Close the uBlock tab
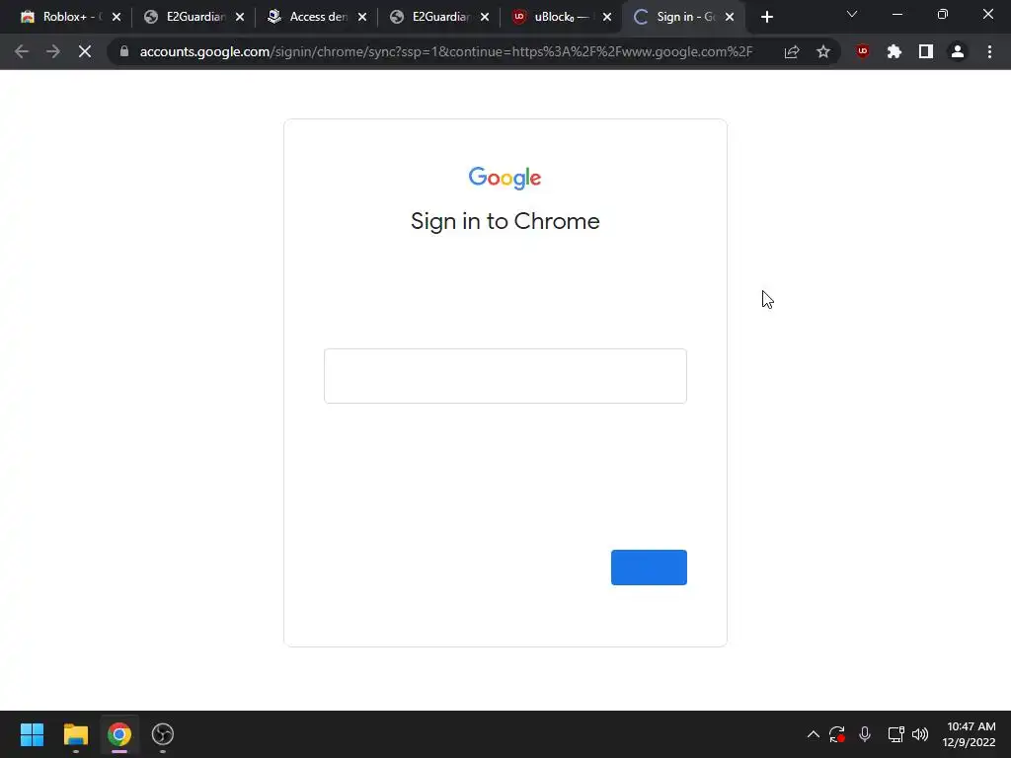1011x758 pixels. click(607, 17)
